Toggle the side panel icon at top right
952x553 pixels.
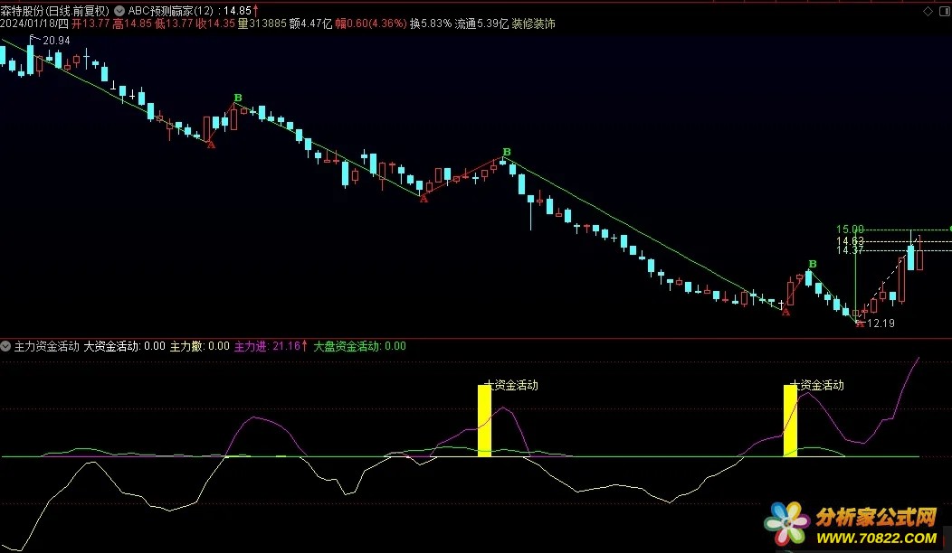pyautogui.click(x=945, y=12)
